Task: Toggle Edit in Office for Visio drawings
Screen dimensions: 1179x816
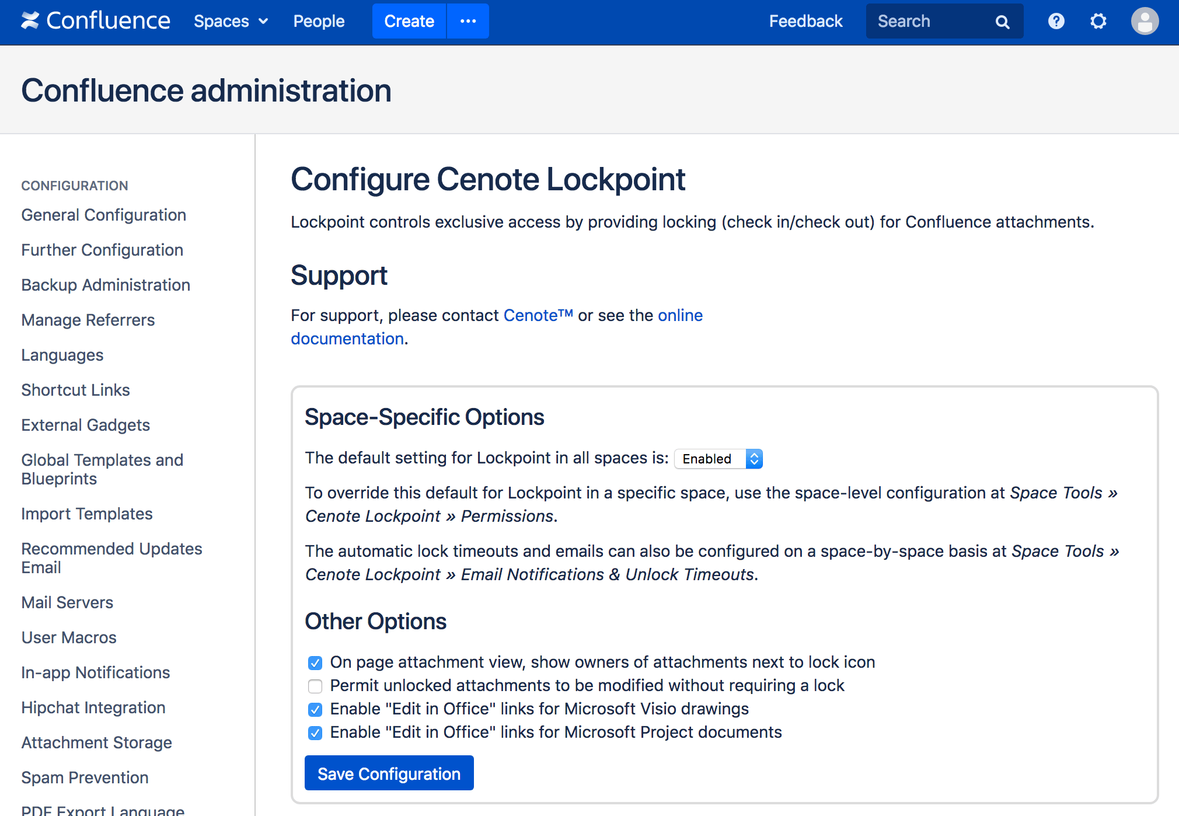Action: (x=315, y=709)
